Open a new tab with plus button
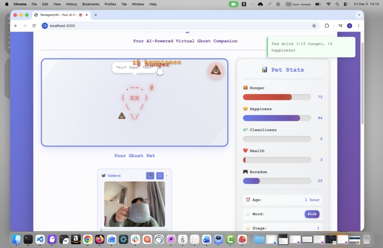This screenshot has width=383, height=248. (x=96, y=15)
